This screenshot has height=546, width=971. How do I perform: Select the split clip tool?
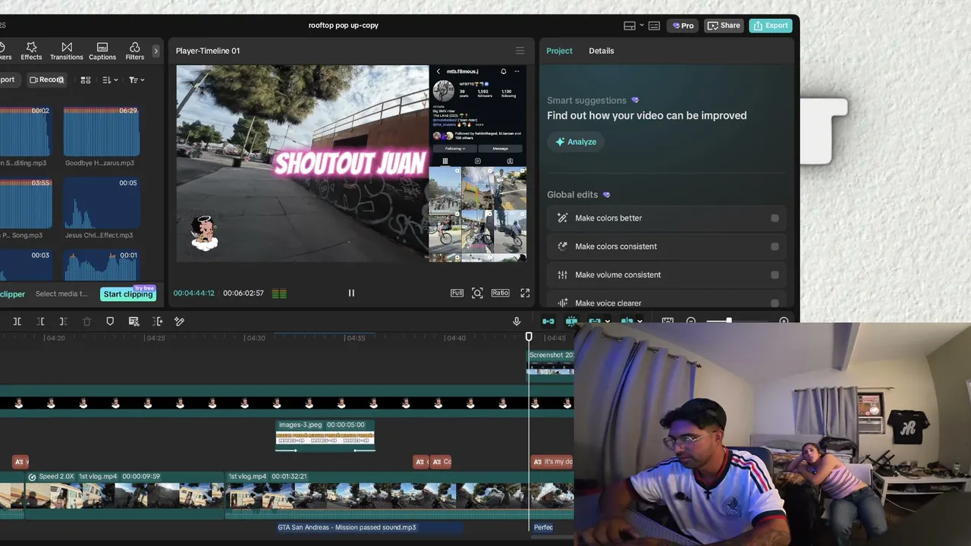[17, 322]
